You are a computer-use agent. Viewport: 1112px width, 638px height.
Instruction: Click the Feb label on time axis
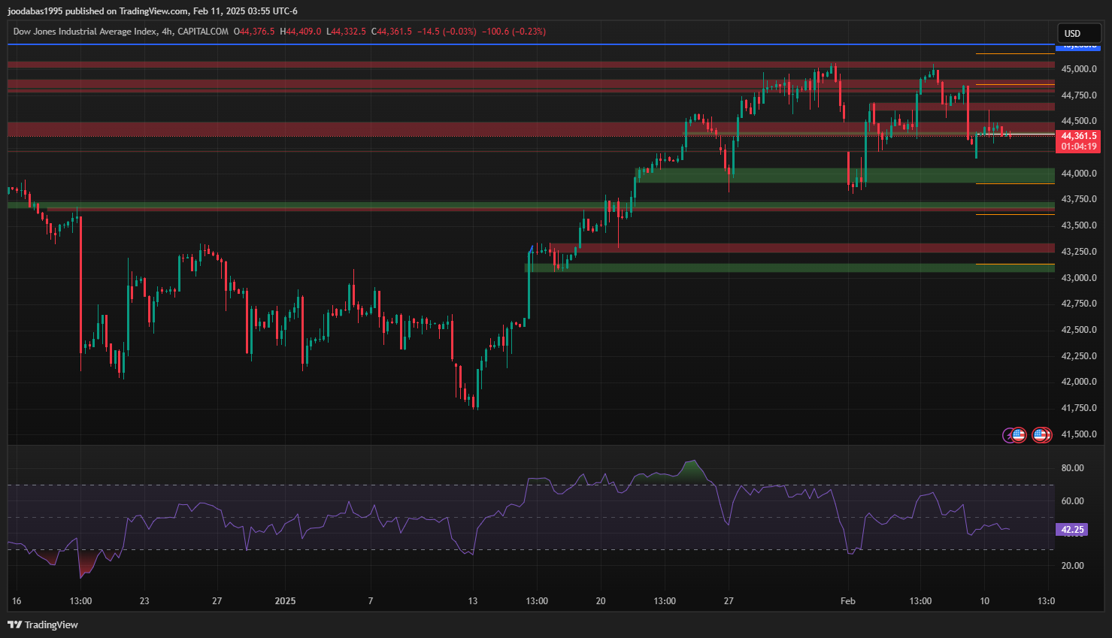coord(847,601)
